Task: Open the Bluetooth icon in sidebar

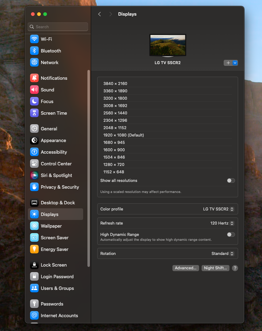Action: pos(34,51)
